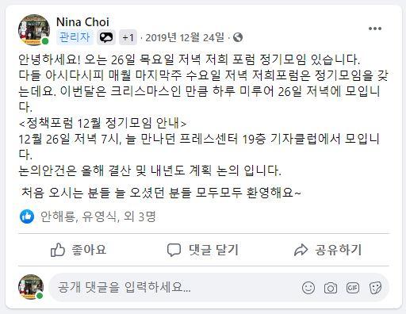The image size is (406, 314).
Task: Click the 관리자 admin badge
Action: pyautogui.click(x=75, y=37)
